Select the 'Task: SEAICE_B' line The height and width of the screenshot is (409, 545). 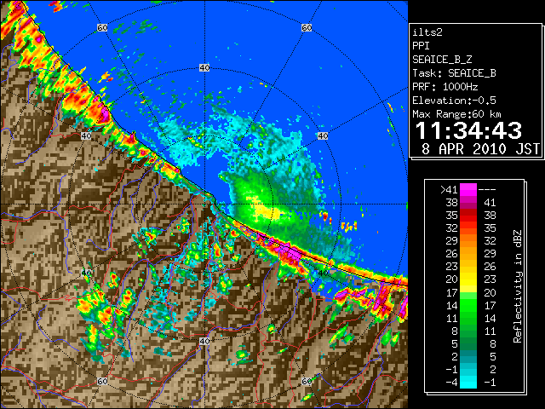tap(454, 73)
